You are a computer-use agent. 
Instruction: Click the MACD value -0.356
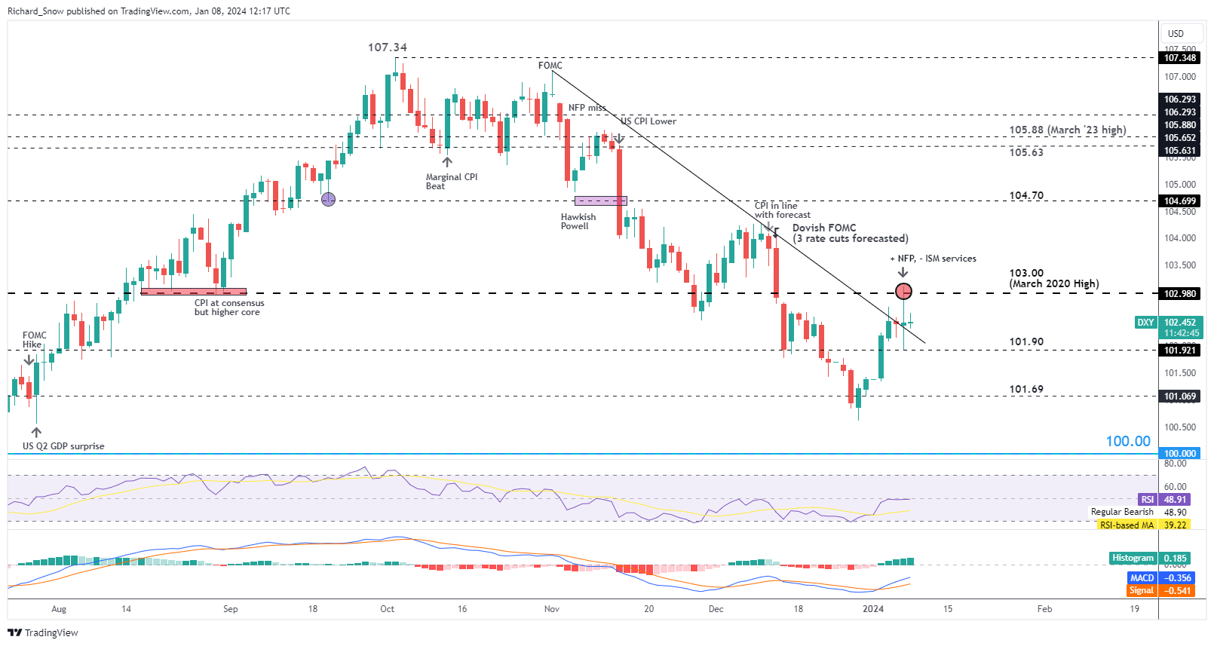pos(1178,577)
